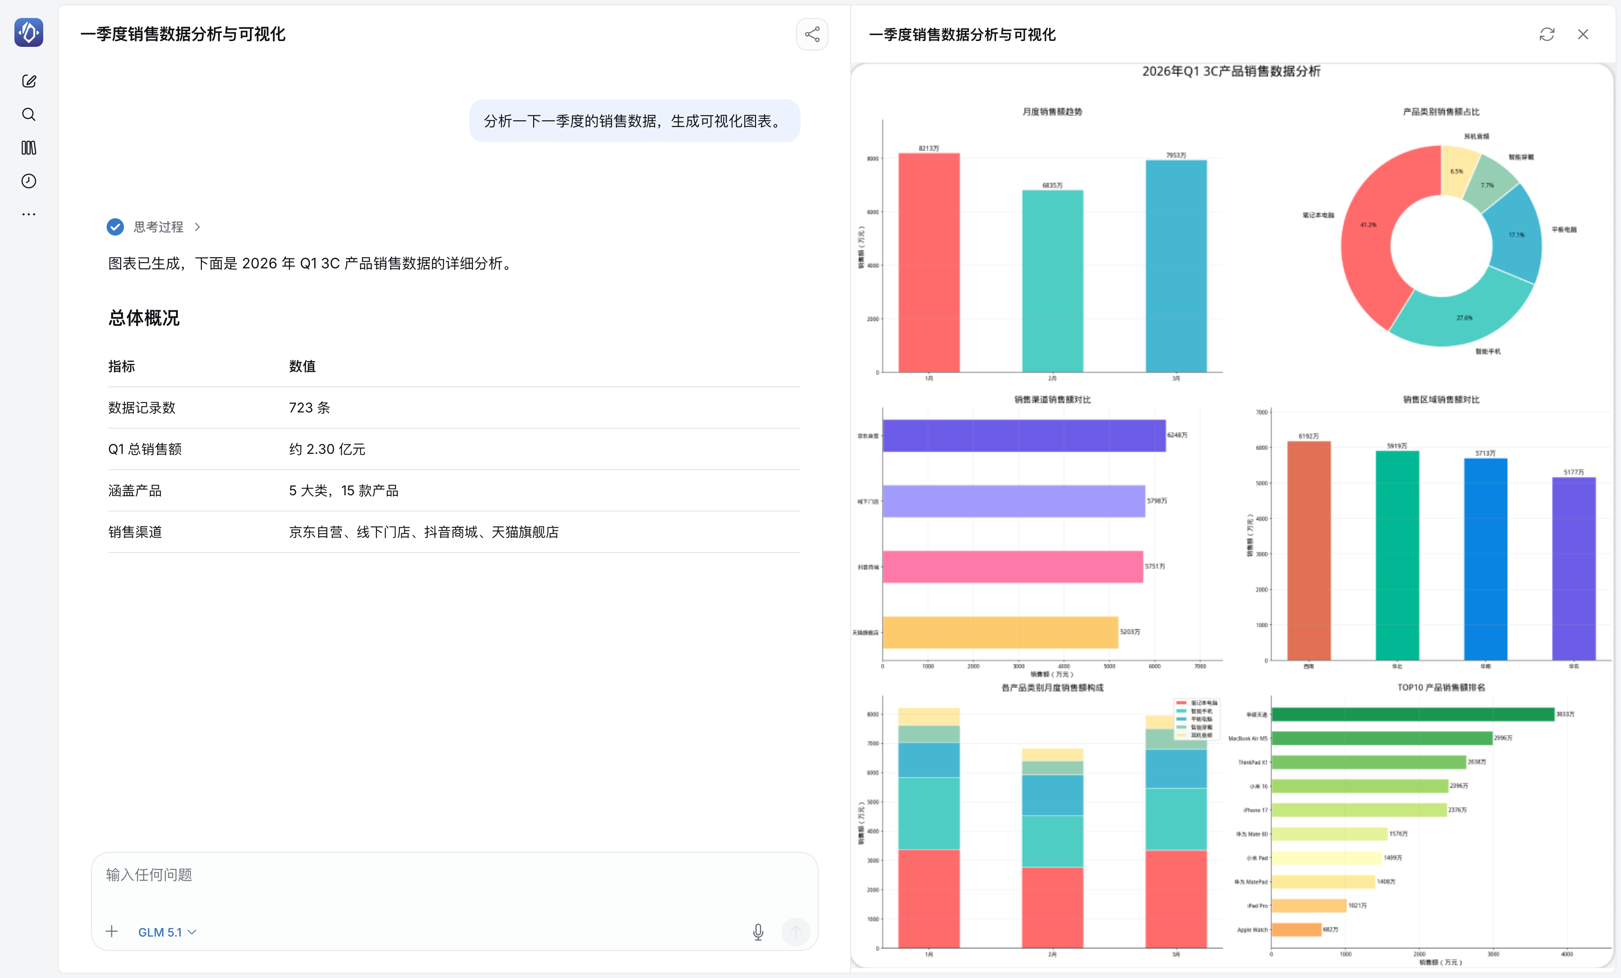Click the pink 5751万 channel bar
This screenshot has height=978, width=1621.
[1013, 566]
